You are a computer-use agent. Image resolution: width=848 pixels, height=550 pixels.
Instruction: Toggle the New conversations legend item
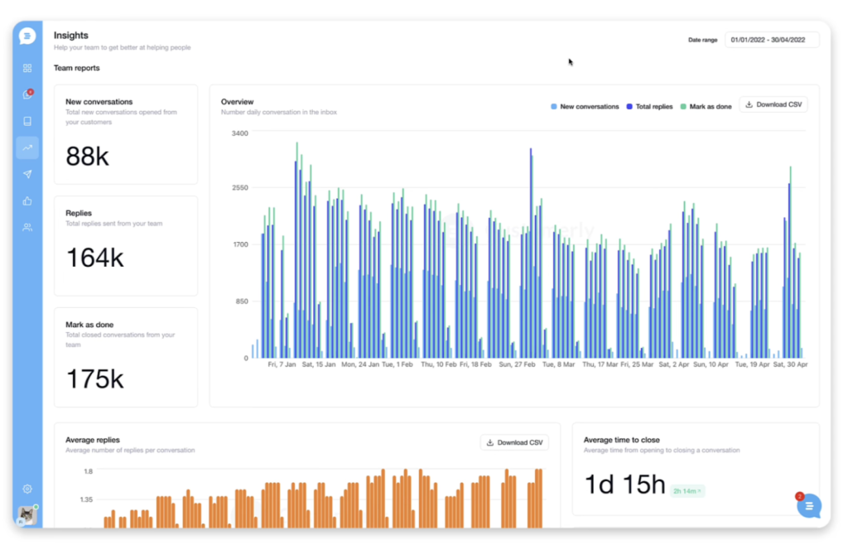point(585,107)
